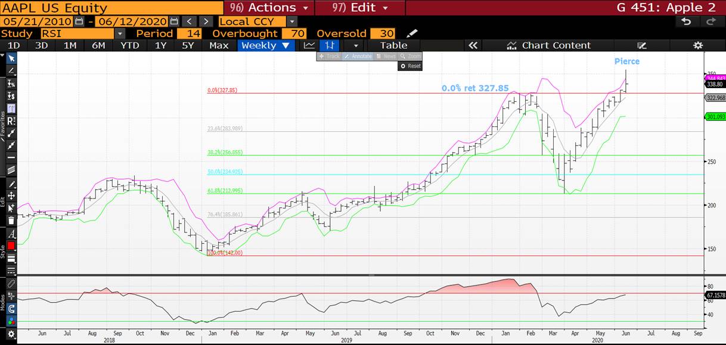Click the annotation edit icon next to gear
This screenshot has height=345, width=726.
pos(642,45)
